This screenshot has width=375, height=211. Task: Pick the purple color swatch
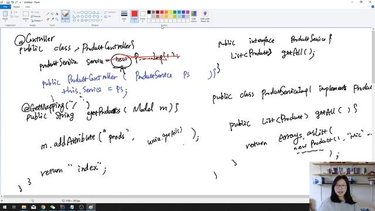click(x=187, y=12)
